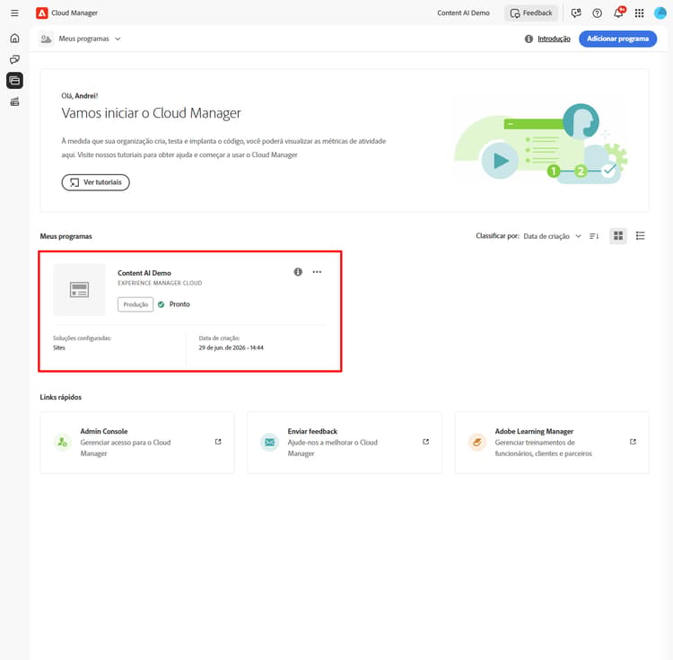Click creation date 29 de jun. de 2026
The width and height of the screenshot is (673, 660).
[231, 348]
